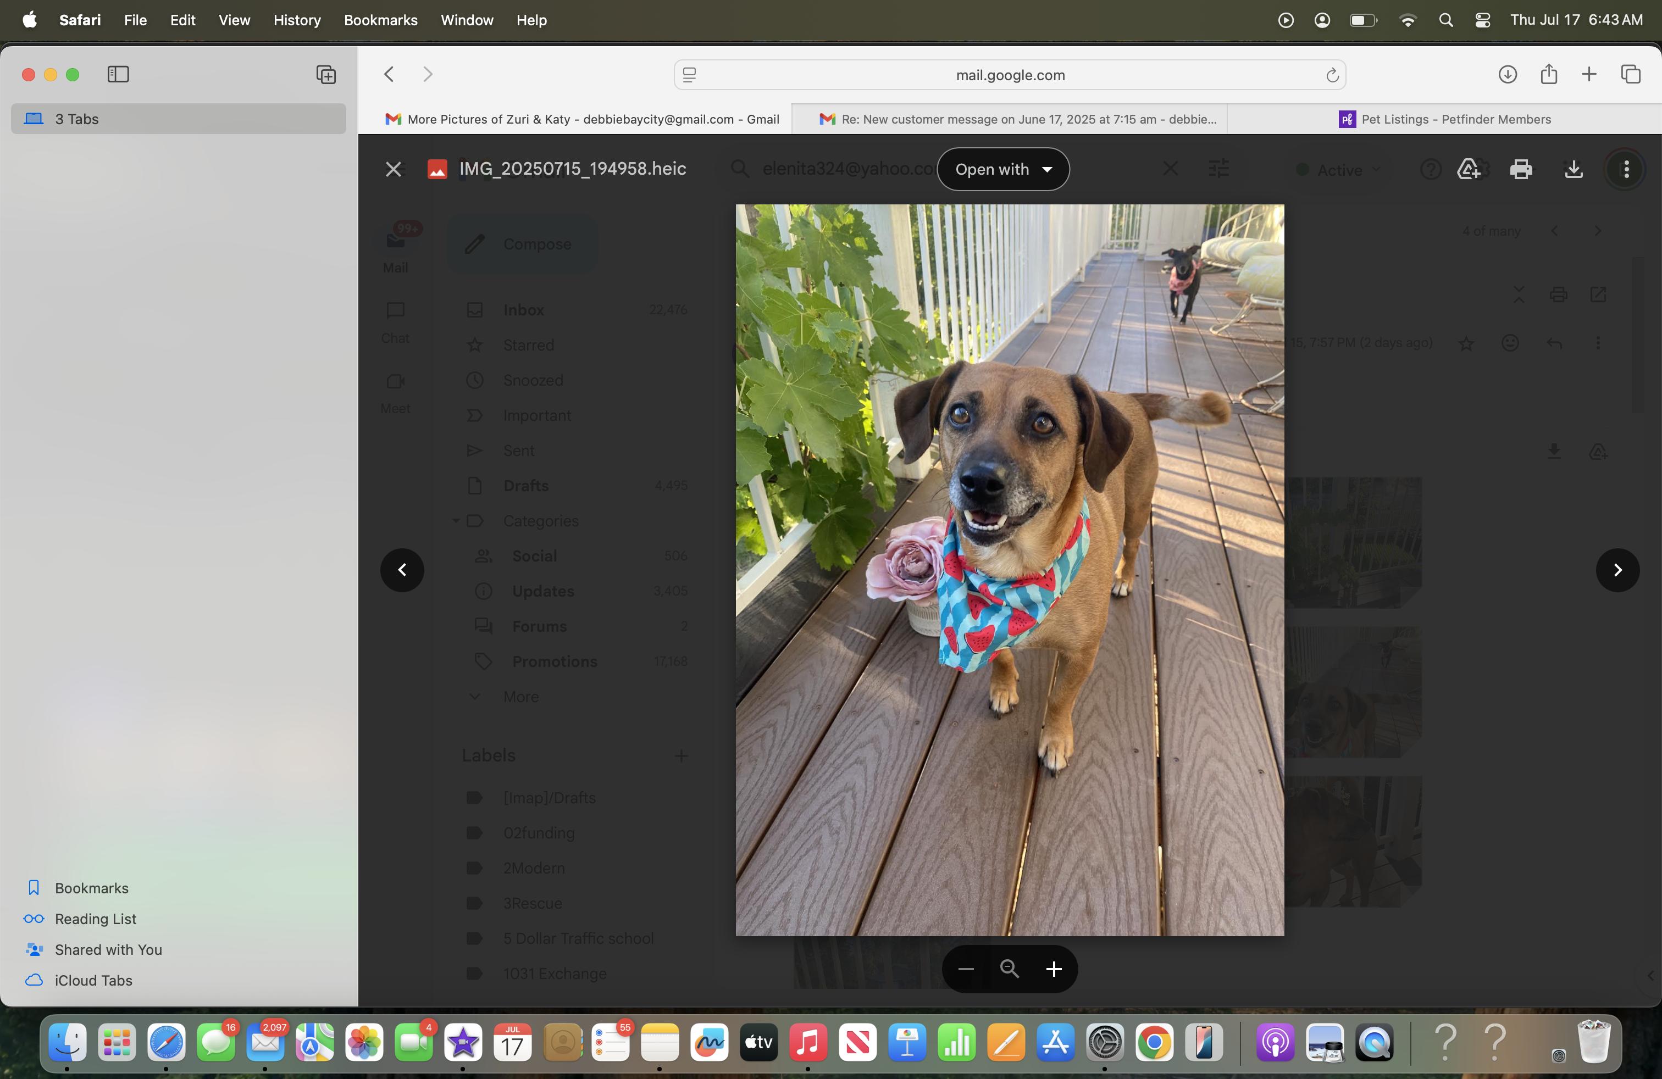The image size is (1662, 1079).
Task: Star the opened email message
Action: pyautogui.click(x=1467, y=342)
